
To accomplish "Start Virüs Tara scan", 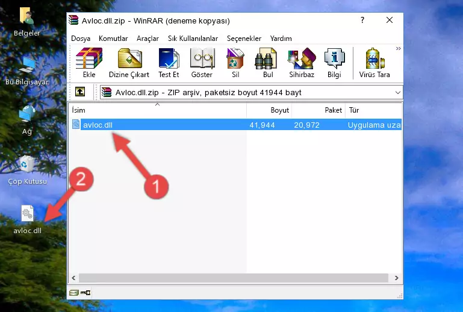I will pyautogui.click(x=374, y=63).
